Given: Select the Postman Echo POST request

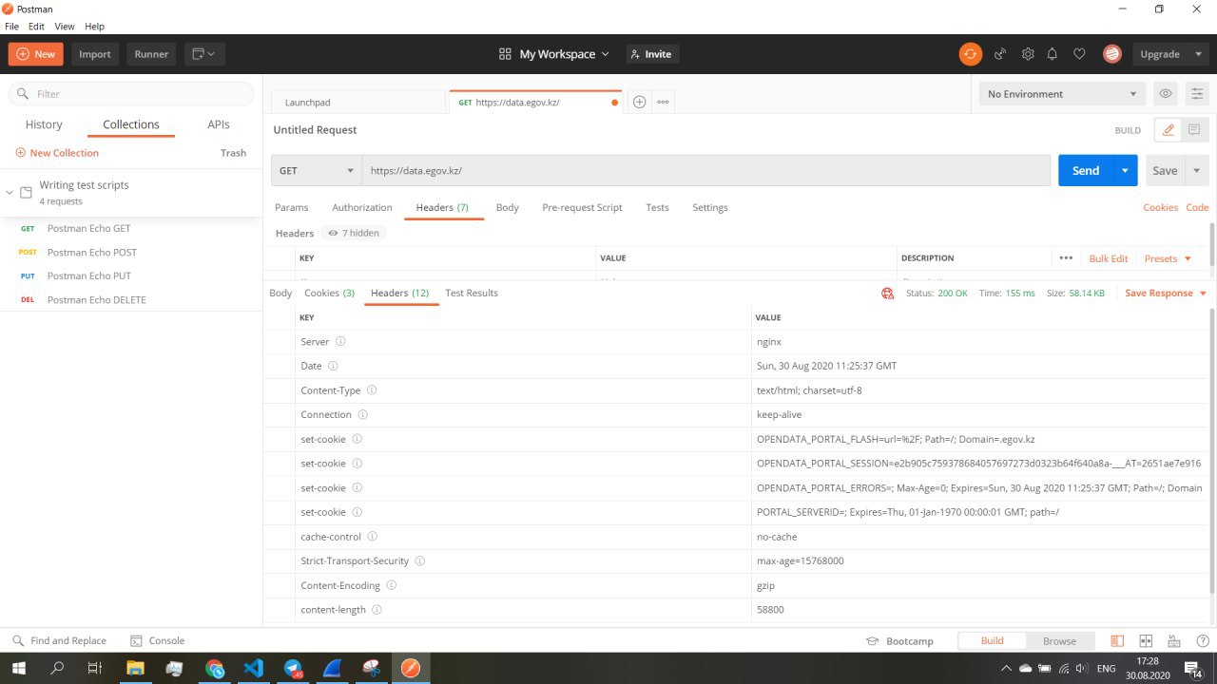Looking at the screenshot, I should click(91, 253).
